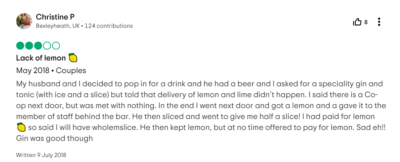
Task: Click the lemon emoji inside the review text
Action: click(21, 127)
